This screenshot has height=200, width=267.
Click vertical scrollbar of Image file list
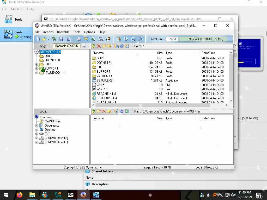click(x=231, y=73)
